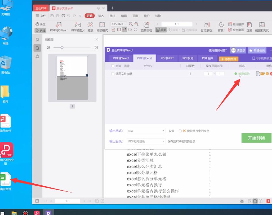The image size is (272, 215).
Task: Click 添加文件 add file button
Action: pos(229,59)
